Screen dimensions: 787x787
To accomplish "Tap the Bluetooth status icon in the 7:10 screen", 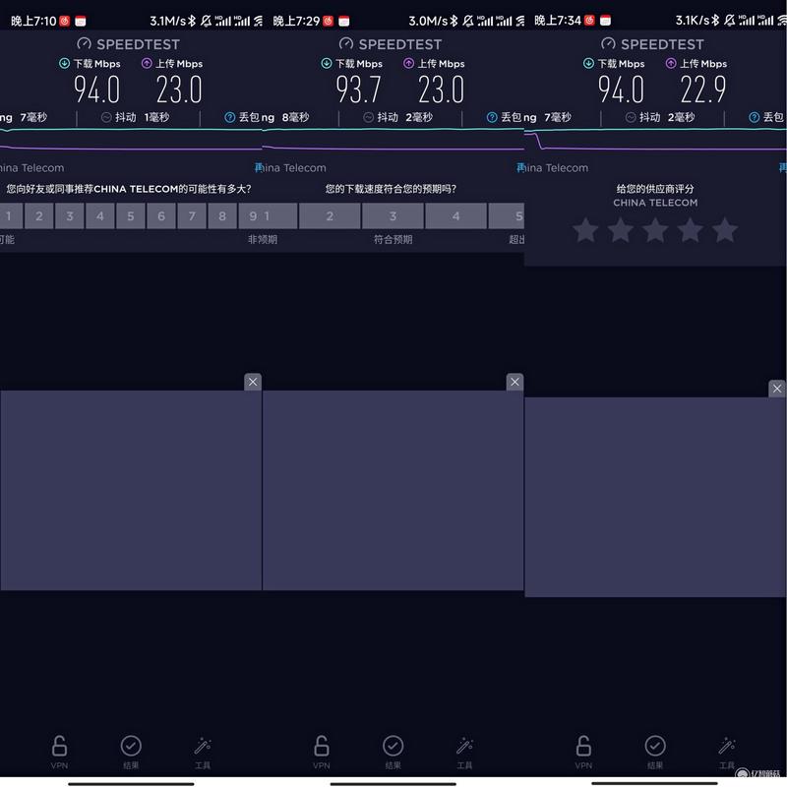I will click(x=192, y=21).
